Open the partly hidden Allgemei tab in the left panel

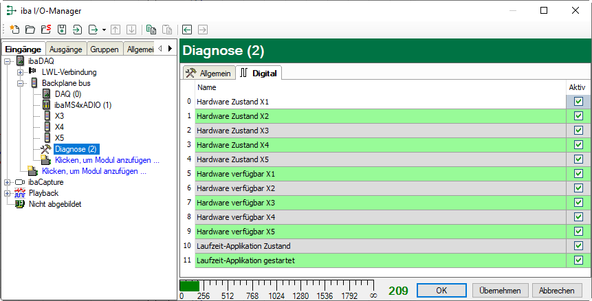pyautogui.click(x=140, y=49)
